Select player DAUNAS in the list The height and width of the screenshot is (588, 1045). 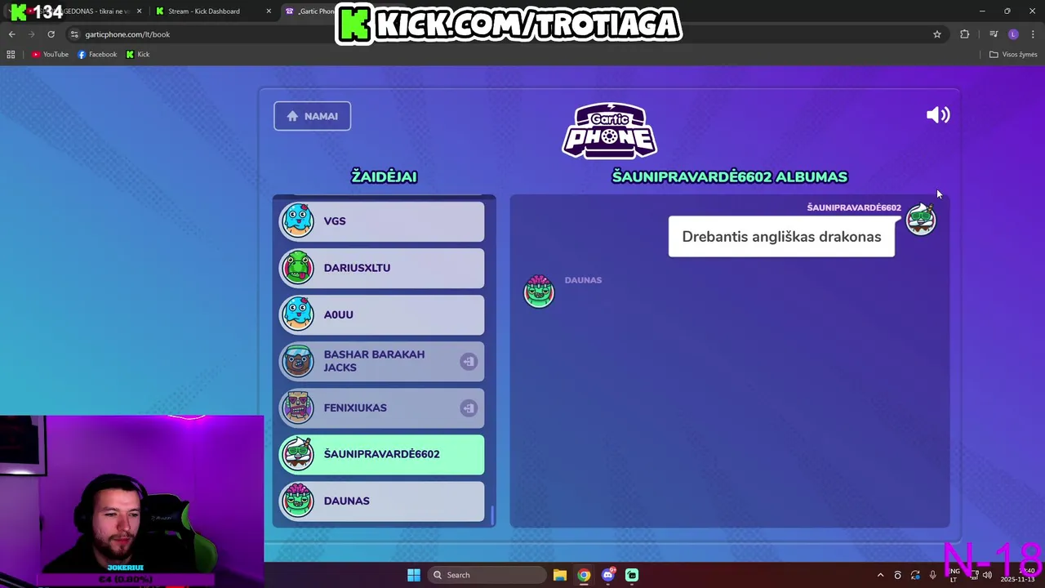[382, 501]
